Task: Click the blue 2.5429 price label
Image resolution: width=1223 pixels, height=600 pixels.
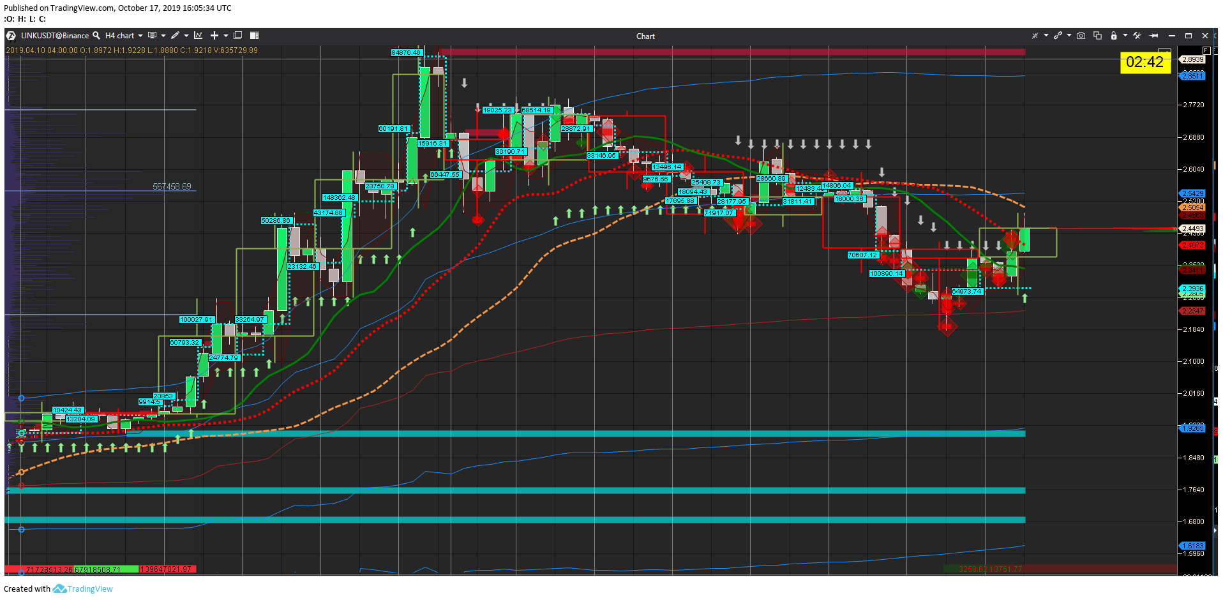Action: [1192, 193]
